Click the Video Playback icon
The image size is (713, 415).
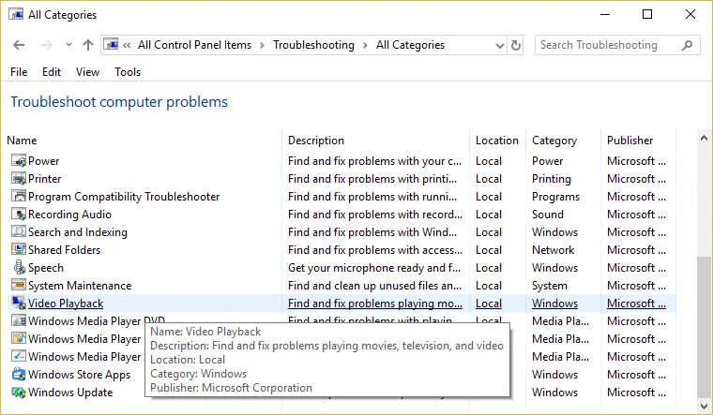(x=19, y=303)
